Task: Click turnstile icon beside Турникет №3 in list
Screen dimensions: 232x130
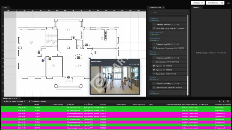Action: tap(154, 66)
